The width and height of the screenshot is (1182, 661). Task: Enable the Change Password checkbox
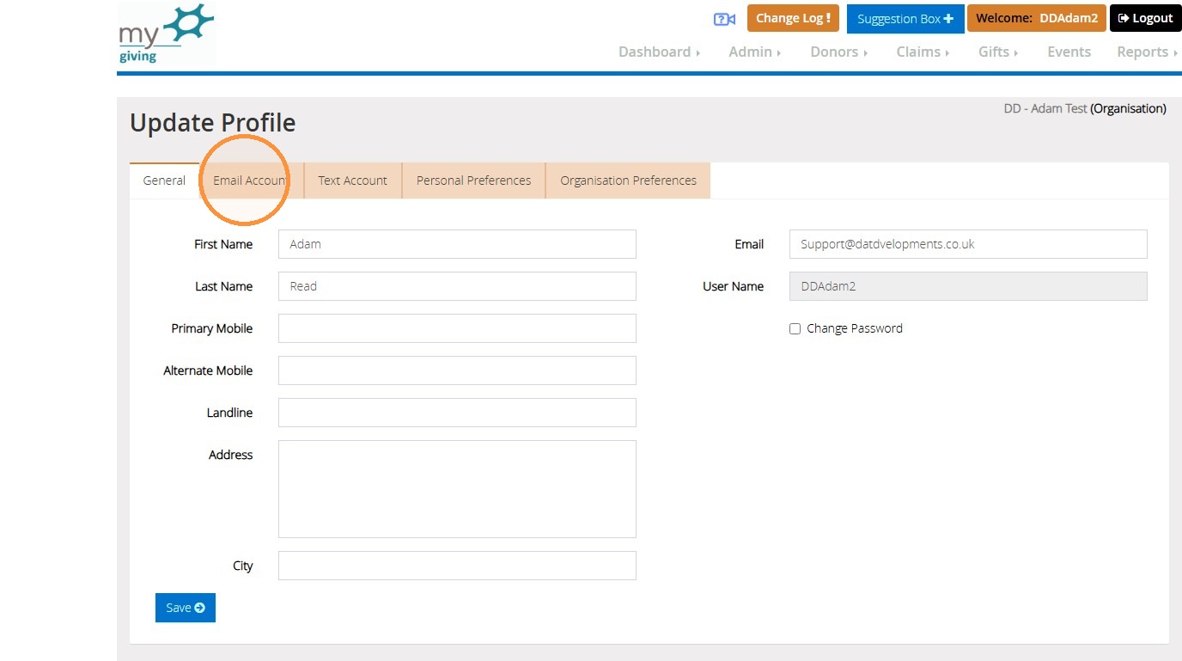point(795,328)
